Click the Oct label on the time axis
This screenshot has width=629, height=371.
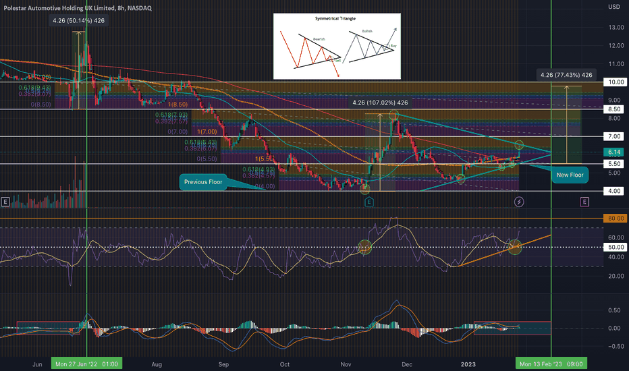pos(284,364)
